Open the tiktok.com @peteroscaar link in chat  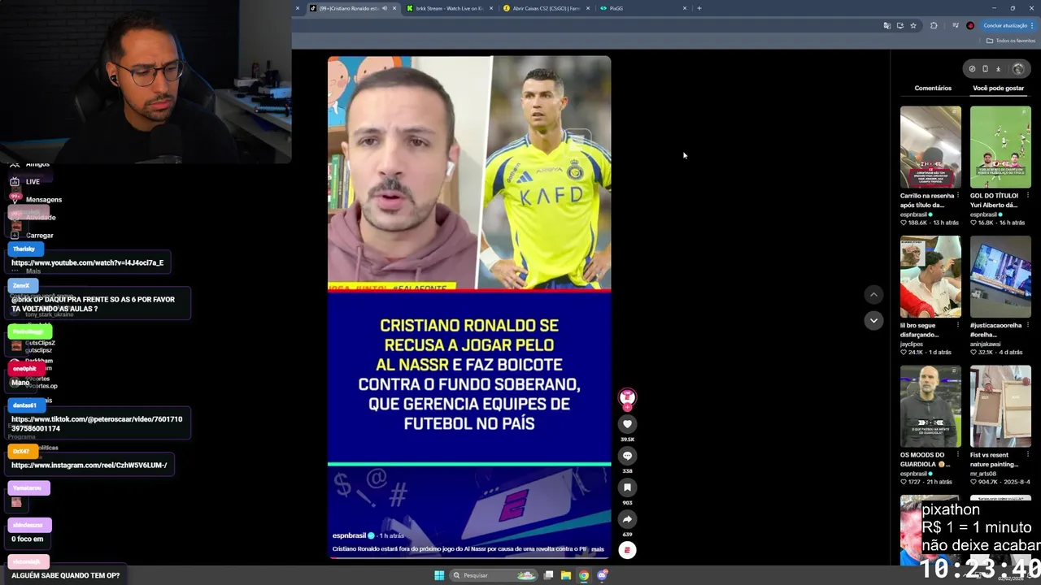pyautogui.click(x=97, y=424)
